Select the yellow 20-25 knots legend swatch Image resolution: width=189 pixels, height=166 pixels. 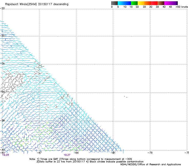pos(141,3)
